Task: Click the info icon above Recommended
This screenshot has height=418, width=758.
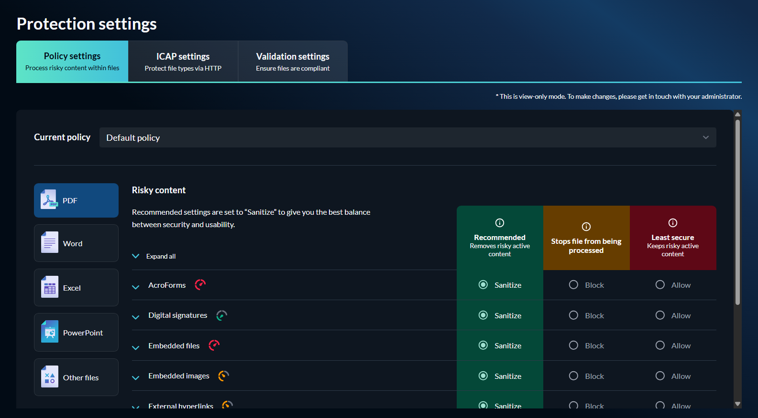Action: click(x=500, y=223)
